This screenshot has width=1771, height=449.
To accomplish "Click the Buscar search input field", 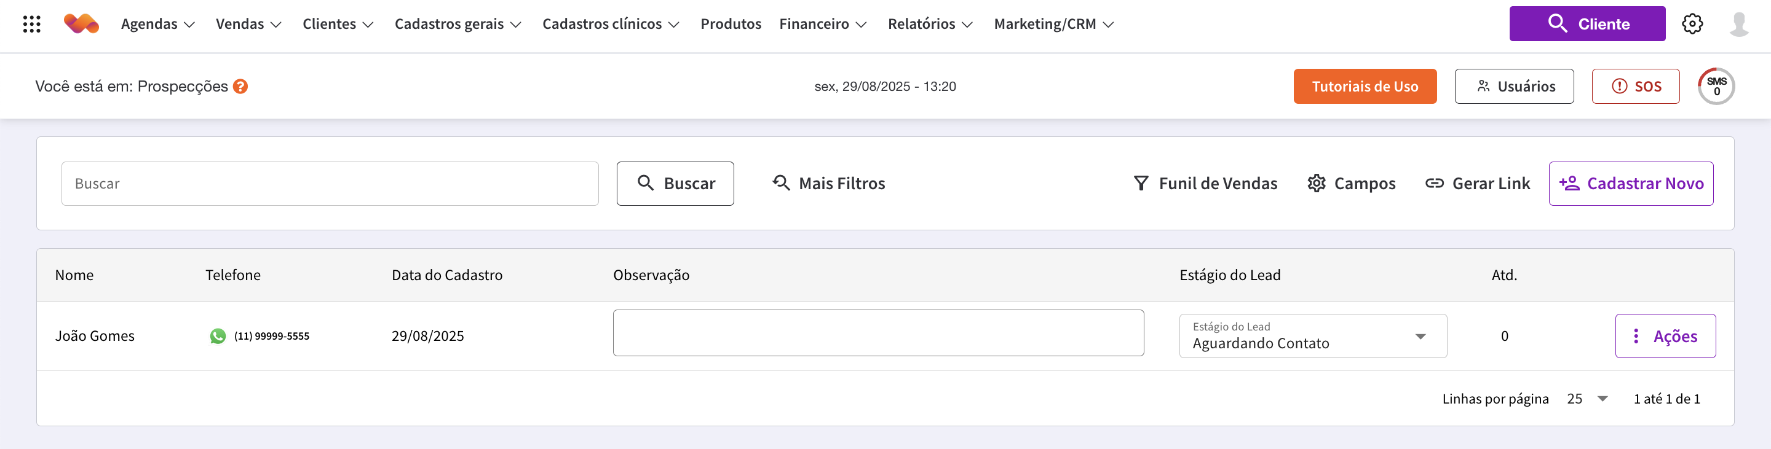I will pyautogui.click(x=330, y=183).
